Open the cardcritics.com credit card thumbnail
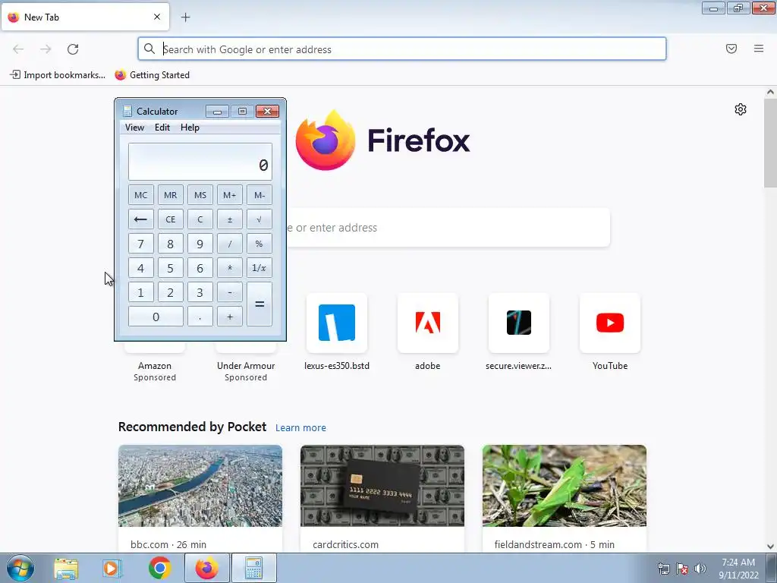The height and width of the screenshot is (583, 777). tap(382, 486)
